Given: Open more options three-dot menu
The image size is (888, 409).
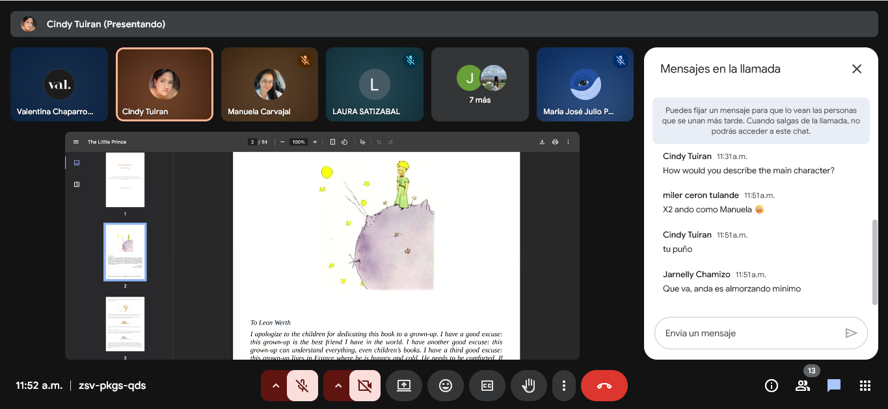Looking at the screenshot, I should click(x=563, y=386).
